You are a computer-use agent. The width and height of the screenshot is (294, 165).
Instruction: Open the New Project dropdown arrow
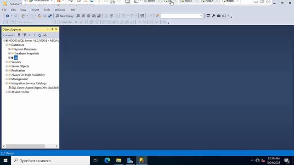27,16
